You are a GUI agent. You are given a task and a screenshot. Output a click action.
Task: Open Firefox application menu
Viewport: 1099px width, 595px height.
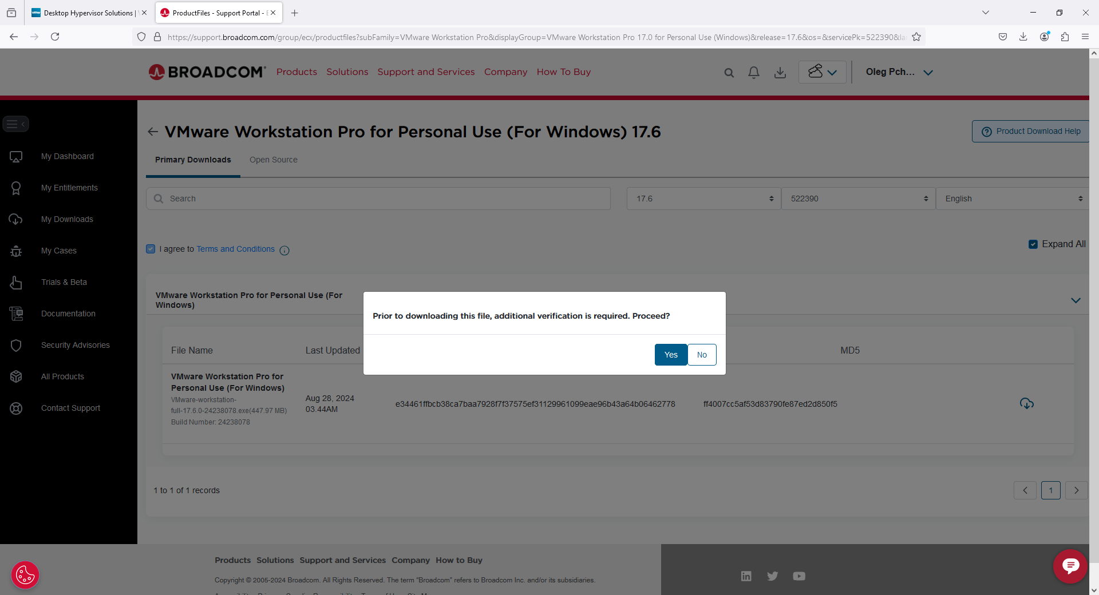tap(1085, 37)
